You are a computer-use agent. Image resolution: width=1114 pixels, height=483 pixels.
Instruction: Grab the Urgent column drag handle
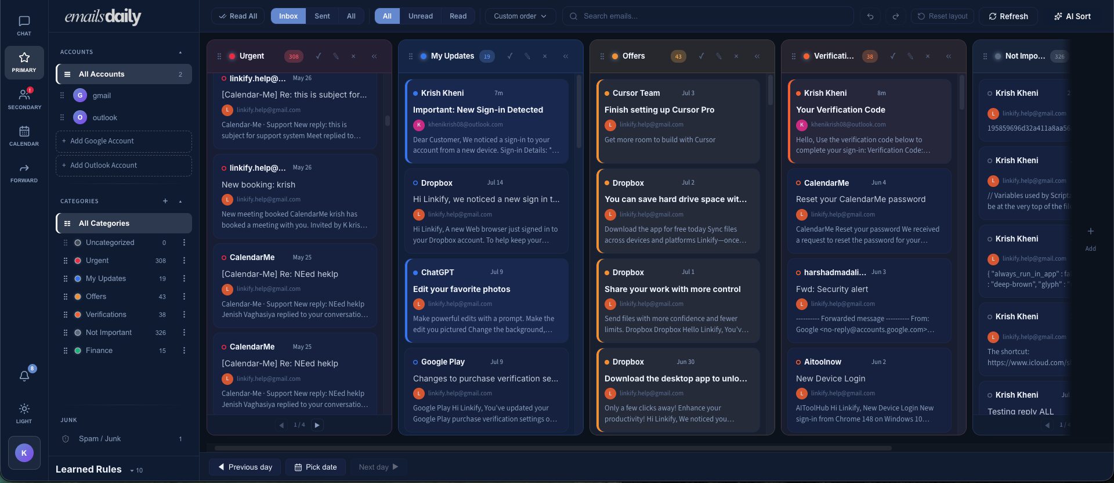(x=219, y=56)
